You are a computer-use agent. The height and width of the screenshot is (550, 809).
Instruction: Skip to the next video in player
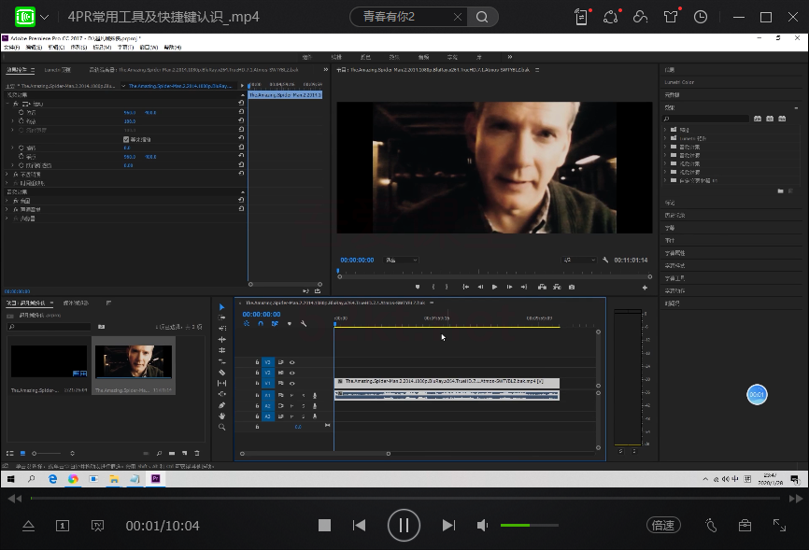coord(448,526)
